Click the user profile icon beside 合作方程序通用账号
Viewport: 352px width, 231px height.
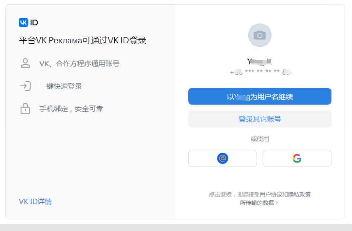[x=25, y=64]
